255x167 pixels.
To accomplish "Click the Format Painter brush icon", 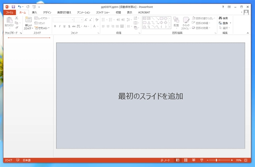I will pos(16,28).
